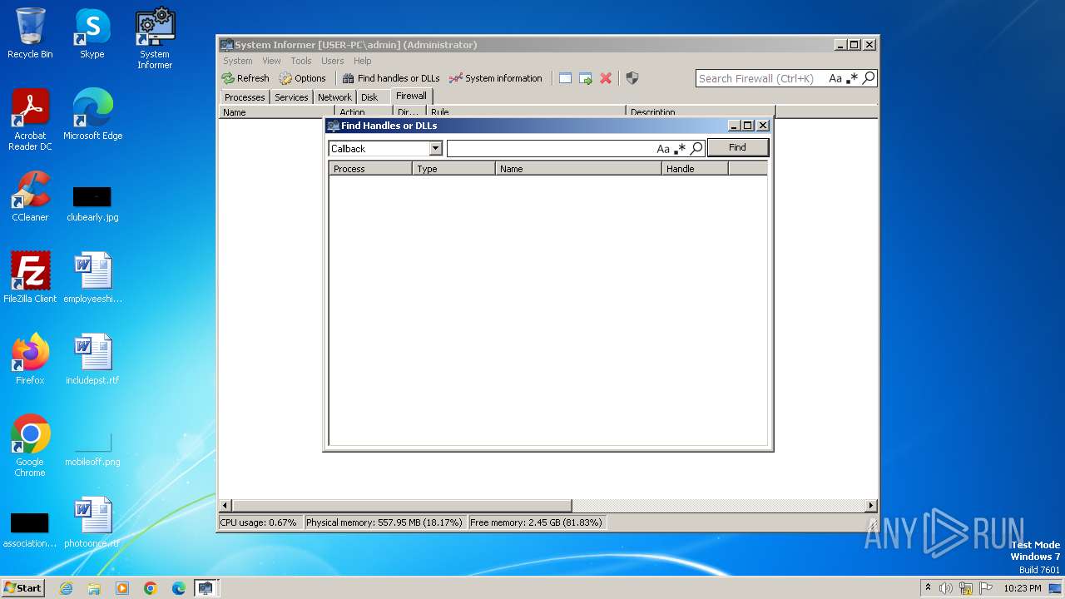Click the taskbar clock showing 10:23 PM
Viewport: 1065px width, 599px height.
[x=1022, y=588]
